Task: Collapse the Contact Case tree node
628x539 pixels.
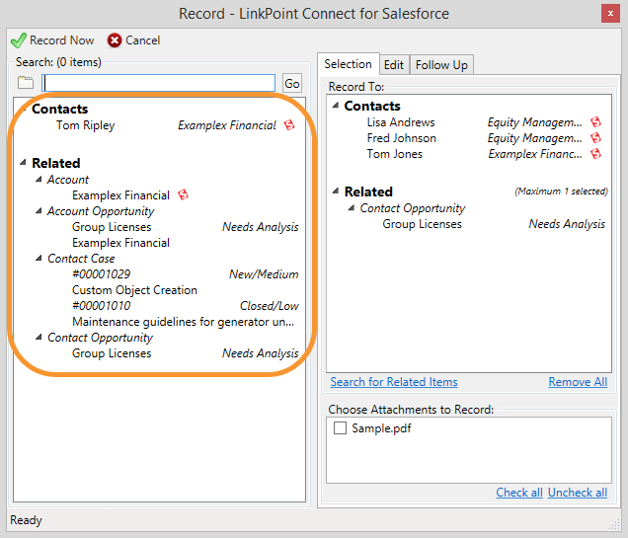Action: 39,259
